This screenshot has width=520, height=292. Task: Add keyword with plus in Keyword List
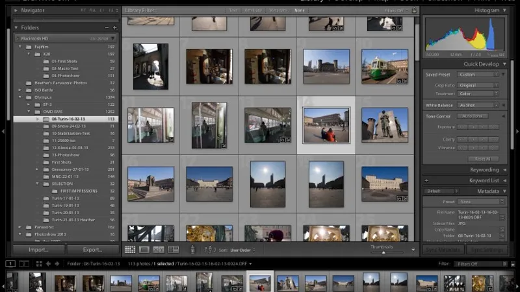point(426,181)
